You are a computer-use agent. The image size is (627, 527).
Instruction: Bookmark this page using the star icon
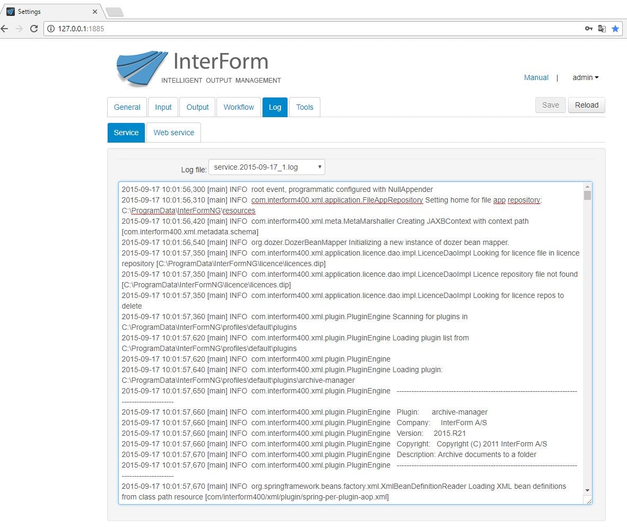615,29
